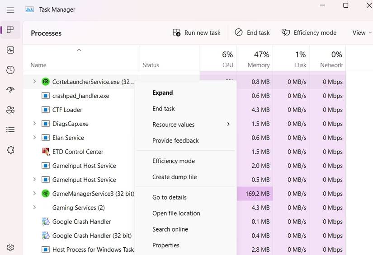
Task: Select Create dump file menu entry
Action: click(x=175, y=177)
